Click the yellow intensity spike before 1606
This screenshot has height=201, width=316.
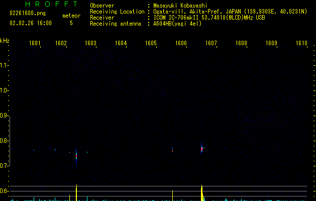click(x=172, y=195)
